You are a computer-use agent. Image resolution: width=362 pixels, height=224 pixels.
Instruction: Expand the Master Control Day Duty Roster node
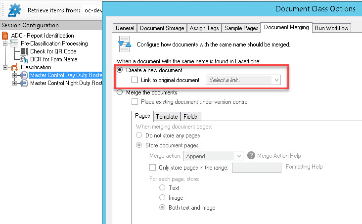tap(14, 75)
